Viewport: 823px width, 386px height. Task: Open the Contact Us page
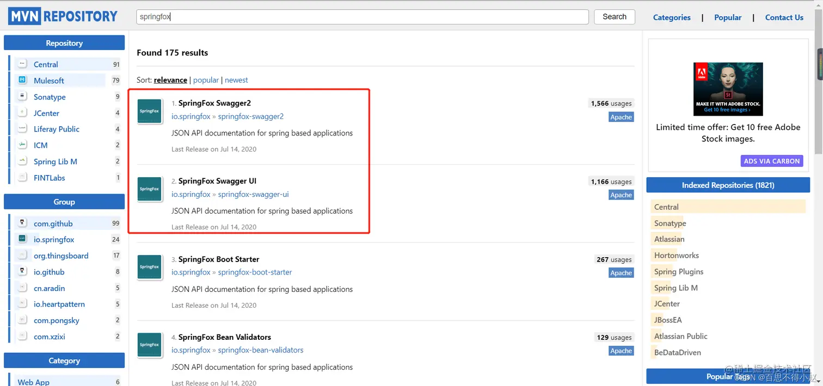[784, 17]
